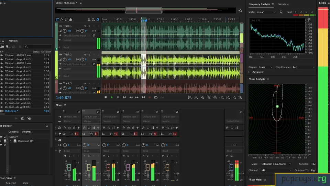Click the Files panel search field

(x=38, y=46)
